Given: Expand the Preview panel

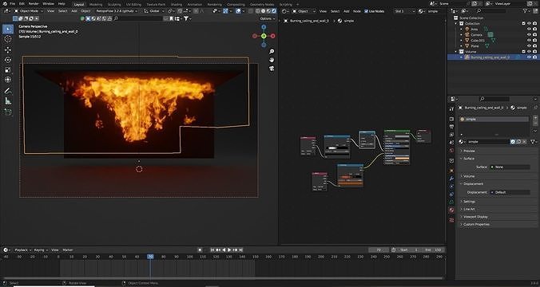Looking at the screenshot, I should [x=469, y=151].
